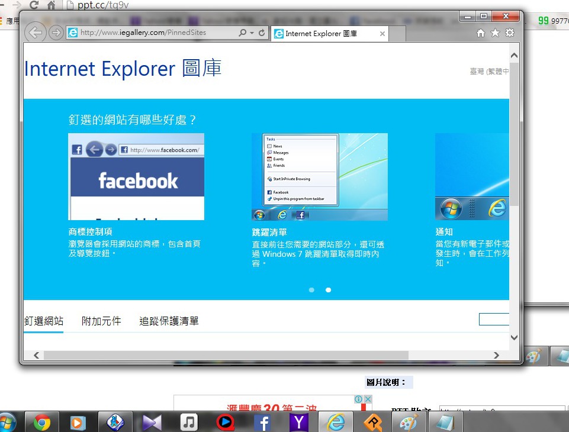The width and height of the screenshot is (569, 432).
Task: Click the 跳躍清單 jump list thumbnail
Action: click(x=319, y=176)
